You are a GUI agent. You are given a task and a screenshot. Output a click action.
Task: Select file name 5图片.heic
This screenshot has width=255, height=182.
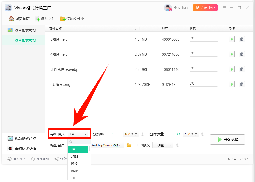[x=59, y=39]
